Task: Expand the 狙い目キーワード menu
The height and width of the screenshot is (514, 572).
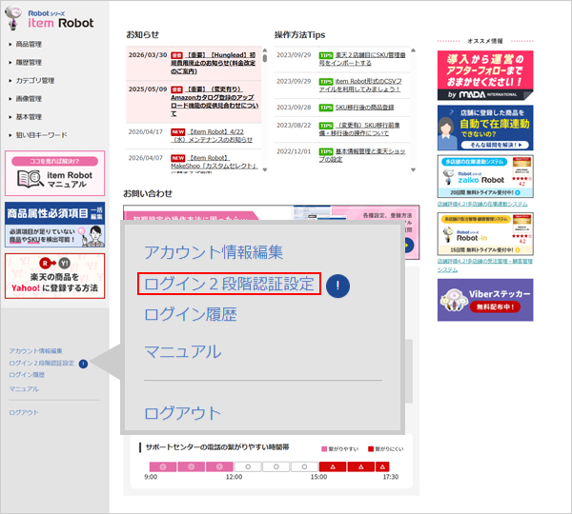Action: (41, 135)
